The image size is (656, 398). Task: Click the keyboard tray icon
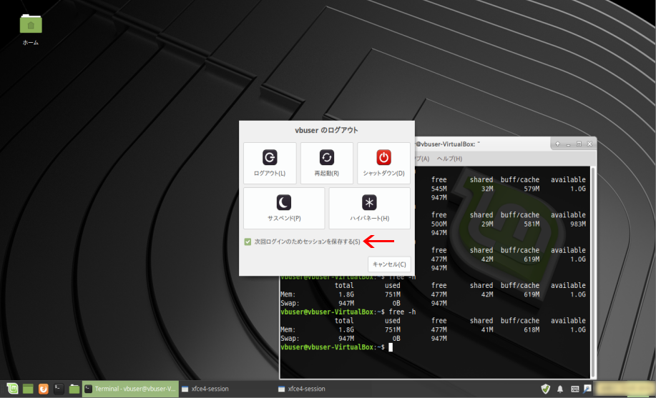coord(575,389)
